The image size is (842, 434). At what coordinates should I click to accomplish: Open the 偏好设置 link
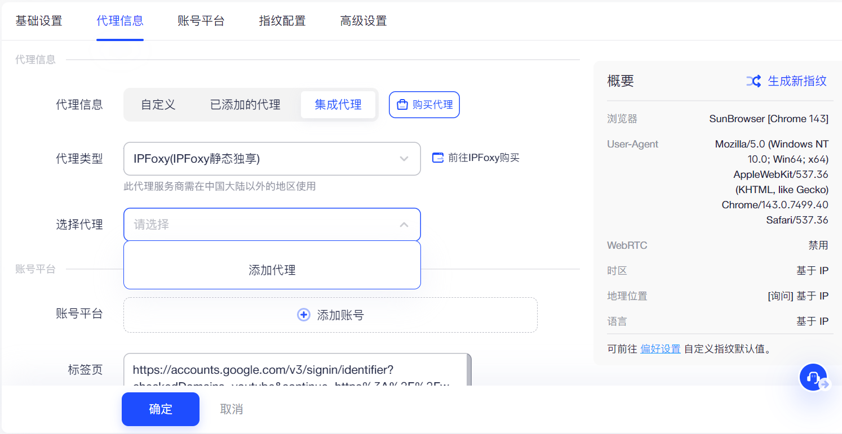[660, 349]
